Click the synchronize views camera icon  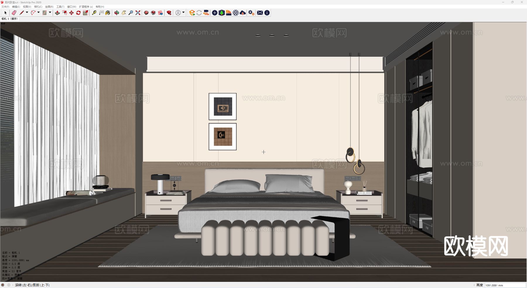(206, 13)
